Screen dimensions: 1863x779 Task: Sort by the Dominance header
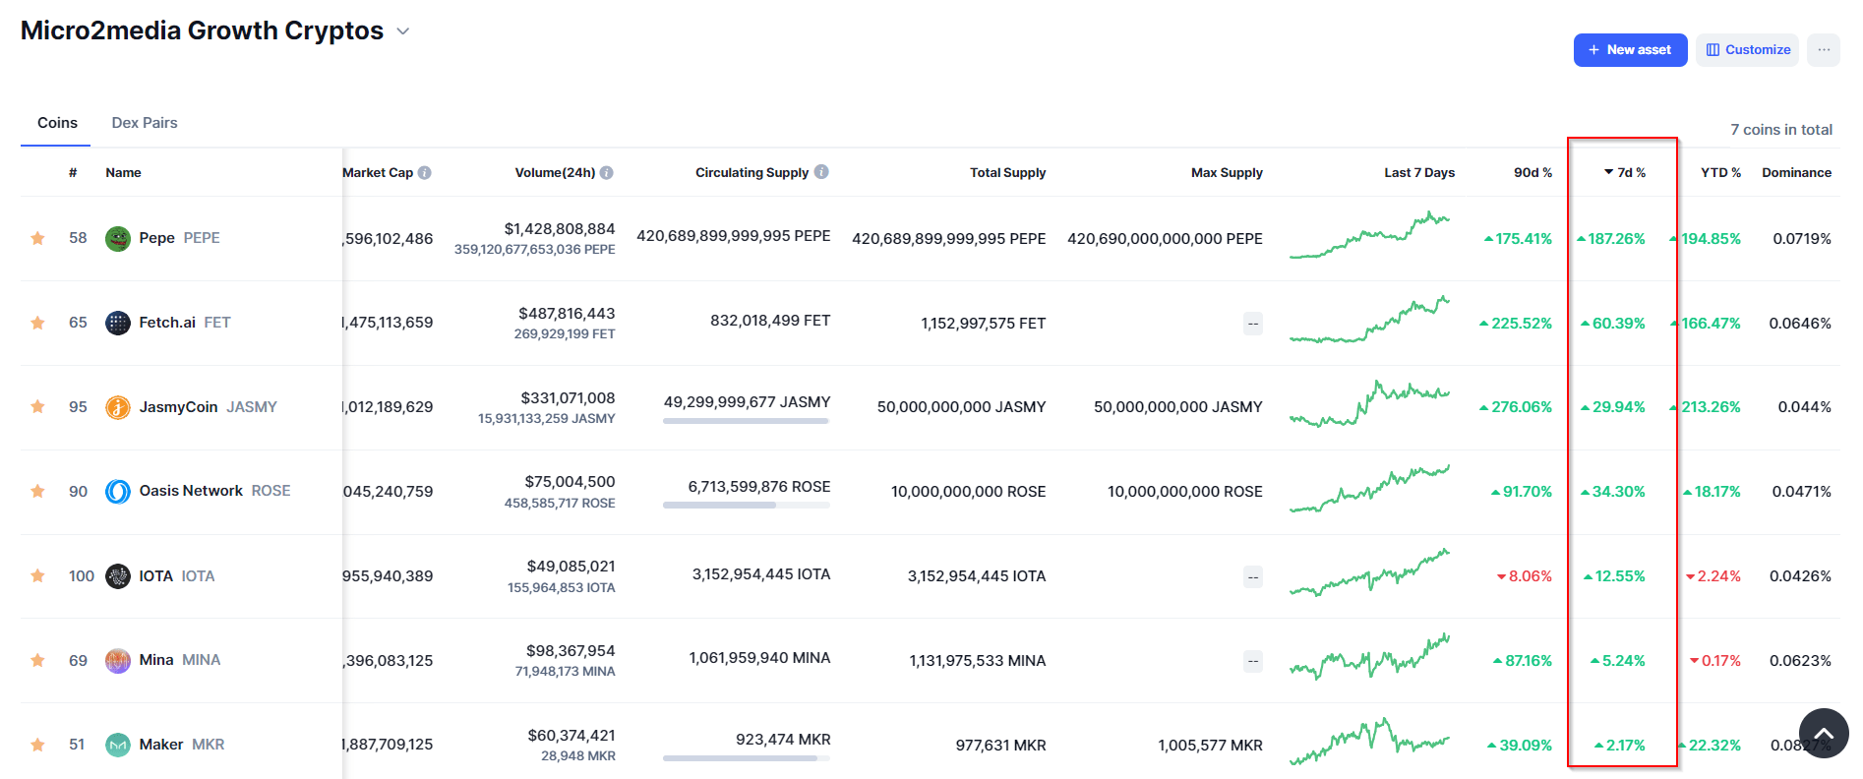(x=1796, y=173)
